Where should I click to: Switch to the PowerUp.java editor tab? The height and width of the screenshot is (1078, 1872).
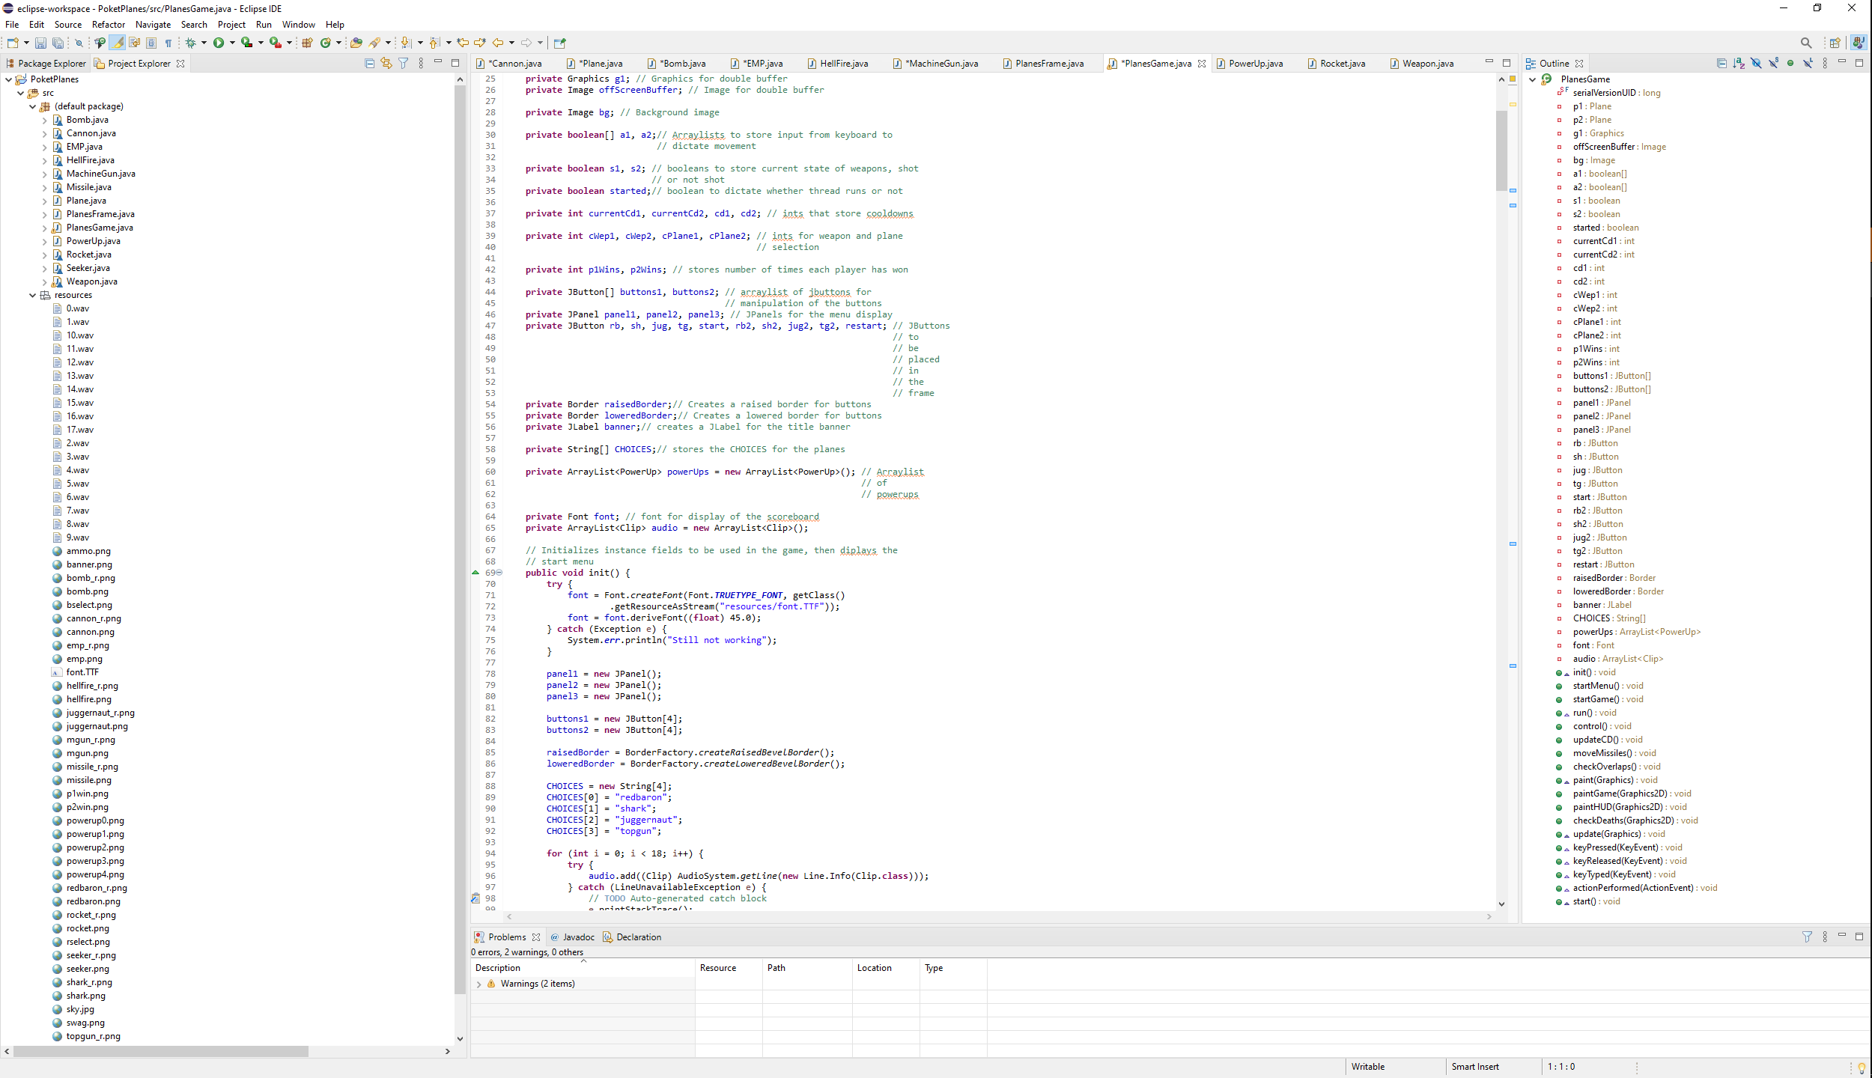1256,64
